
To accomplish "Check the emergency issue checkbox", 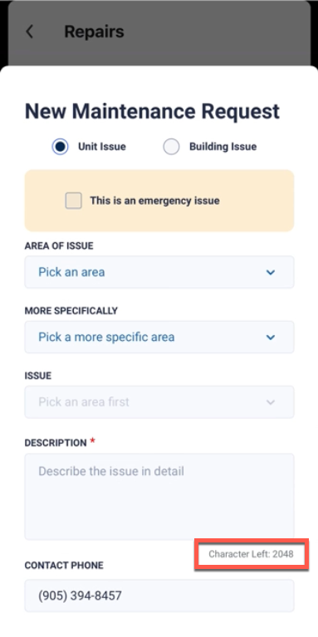I will [x=74, y=201].
